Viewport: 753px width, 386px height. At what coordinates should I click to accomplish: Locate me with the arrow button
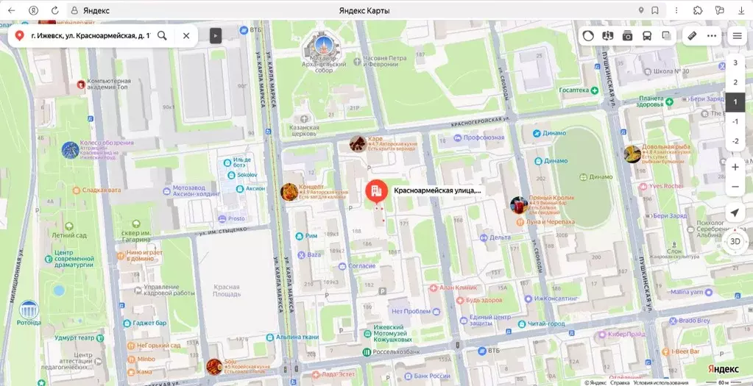click(735, 213)
